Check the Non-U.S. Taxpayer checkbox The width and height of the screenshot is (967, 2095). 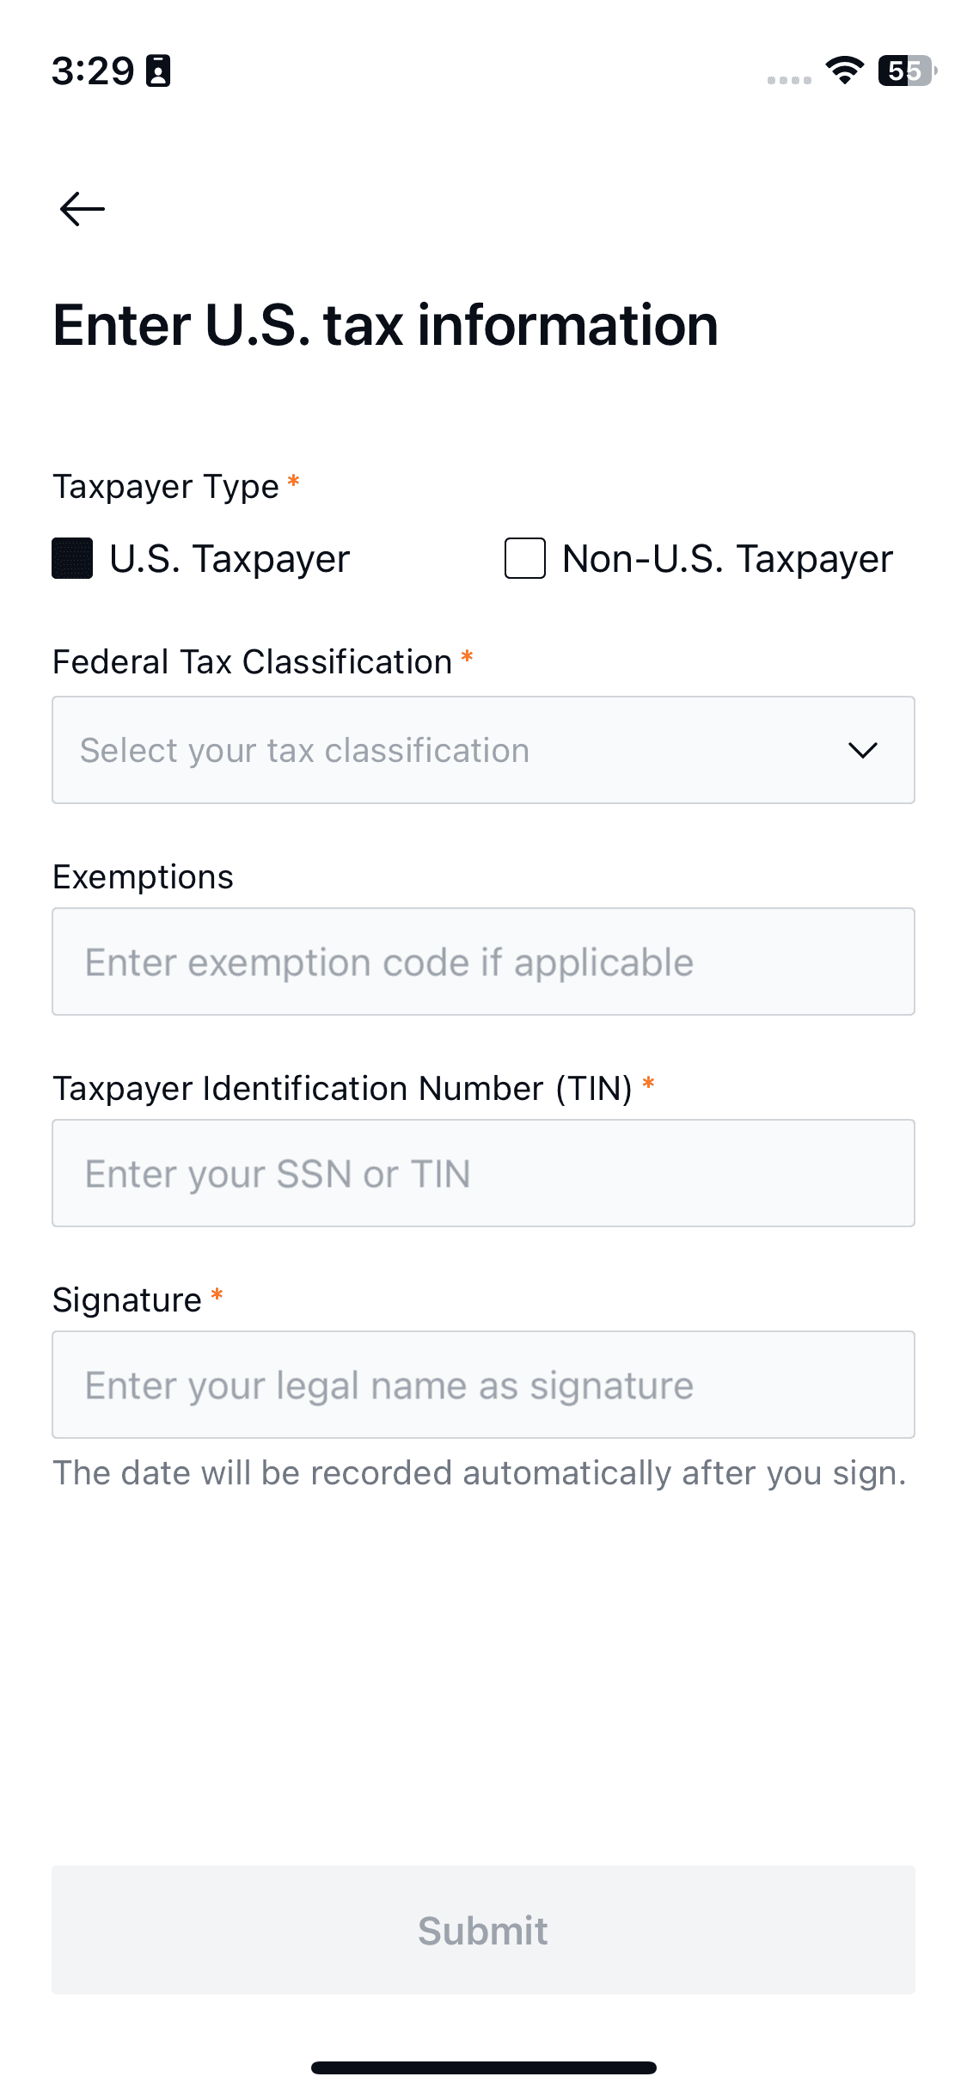click(x=524, y=558)
